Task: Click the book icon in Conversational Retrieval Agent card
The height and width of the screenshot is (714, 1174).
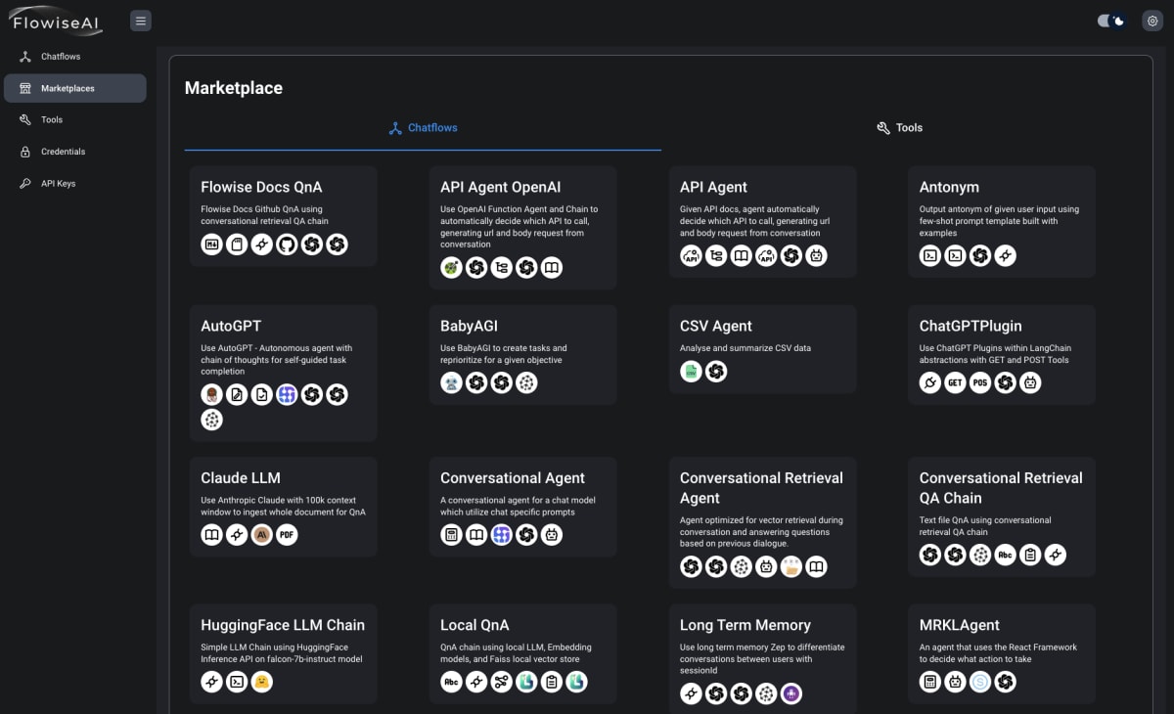Action: (x=816, y=566)
